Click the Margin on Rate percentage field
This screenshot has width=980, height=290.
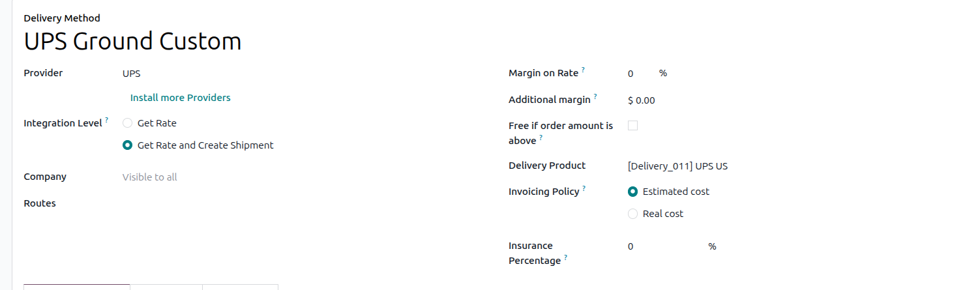(639, 74)
